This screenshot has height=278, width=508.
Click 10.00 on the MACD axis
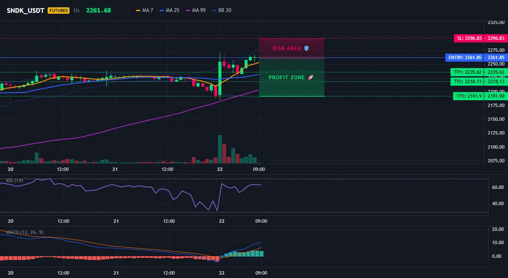click(x=498, y=242)
